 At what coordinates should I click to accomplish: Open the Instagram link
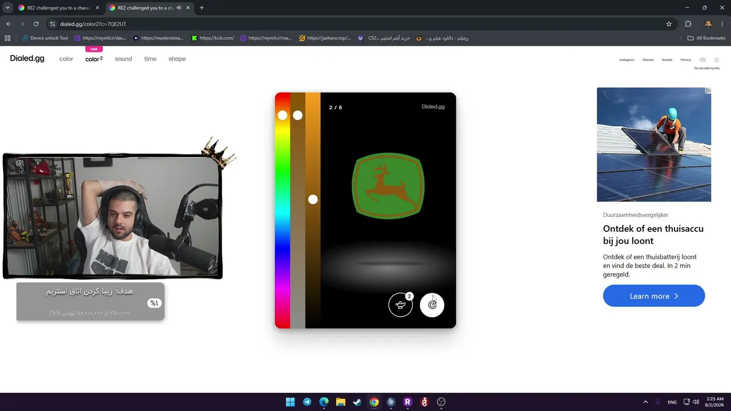[627, 60]
